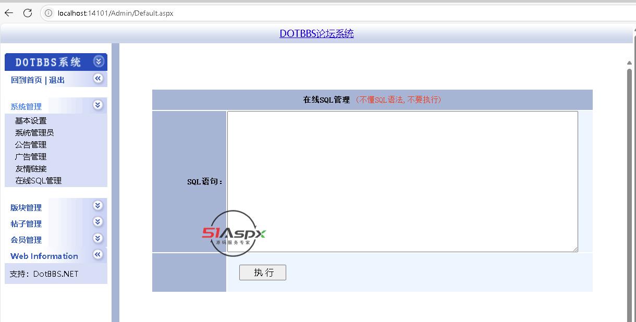This screenshot has width=636, height=322.
Task: Click the DOTBBS系统 panel title
Action: [x=48, y=62]
